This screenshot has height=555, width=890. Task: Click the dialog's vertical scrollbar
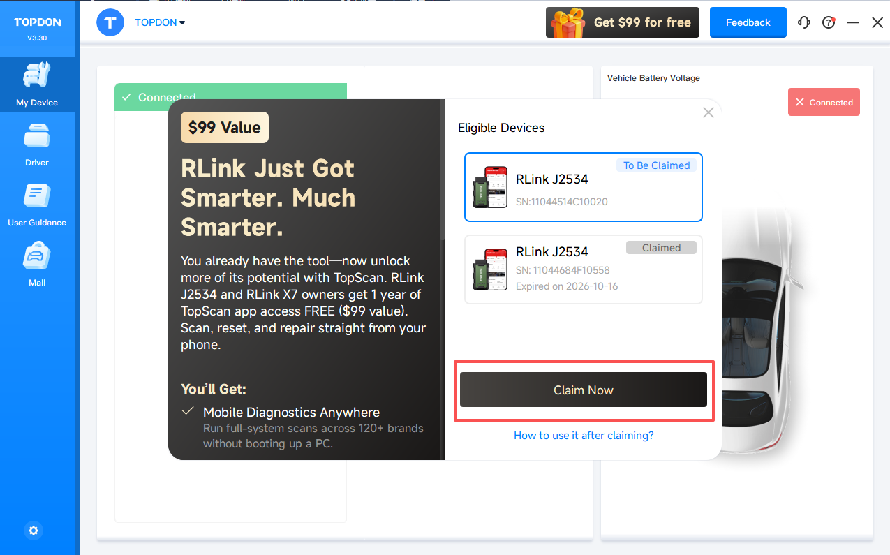tap(443, 175)
